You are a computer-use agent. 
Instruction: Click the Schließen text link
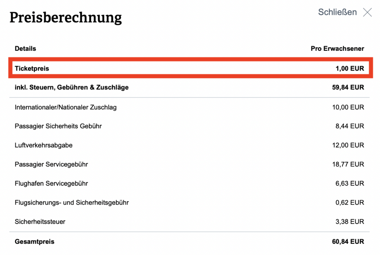click(337, 12)
